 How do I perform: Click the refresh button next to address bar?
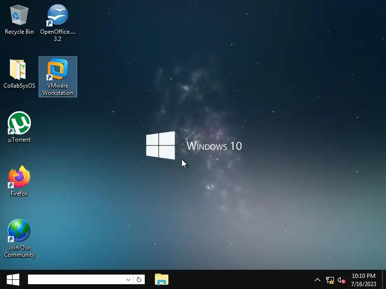139,279
